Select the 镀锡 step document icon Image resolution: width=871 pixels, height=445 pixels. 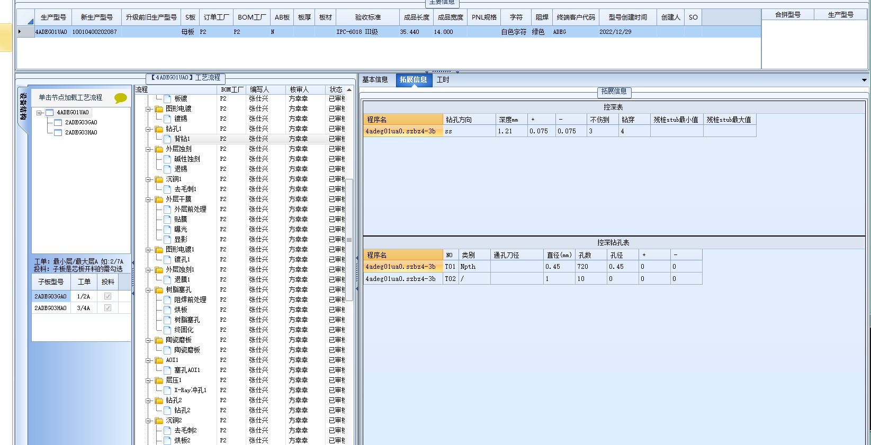(x=167, y=119)
